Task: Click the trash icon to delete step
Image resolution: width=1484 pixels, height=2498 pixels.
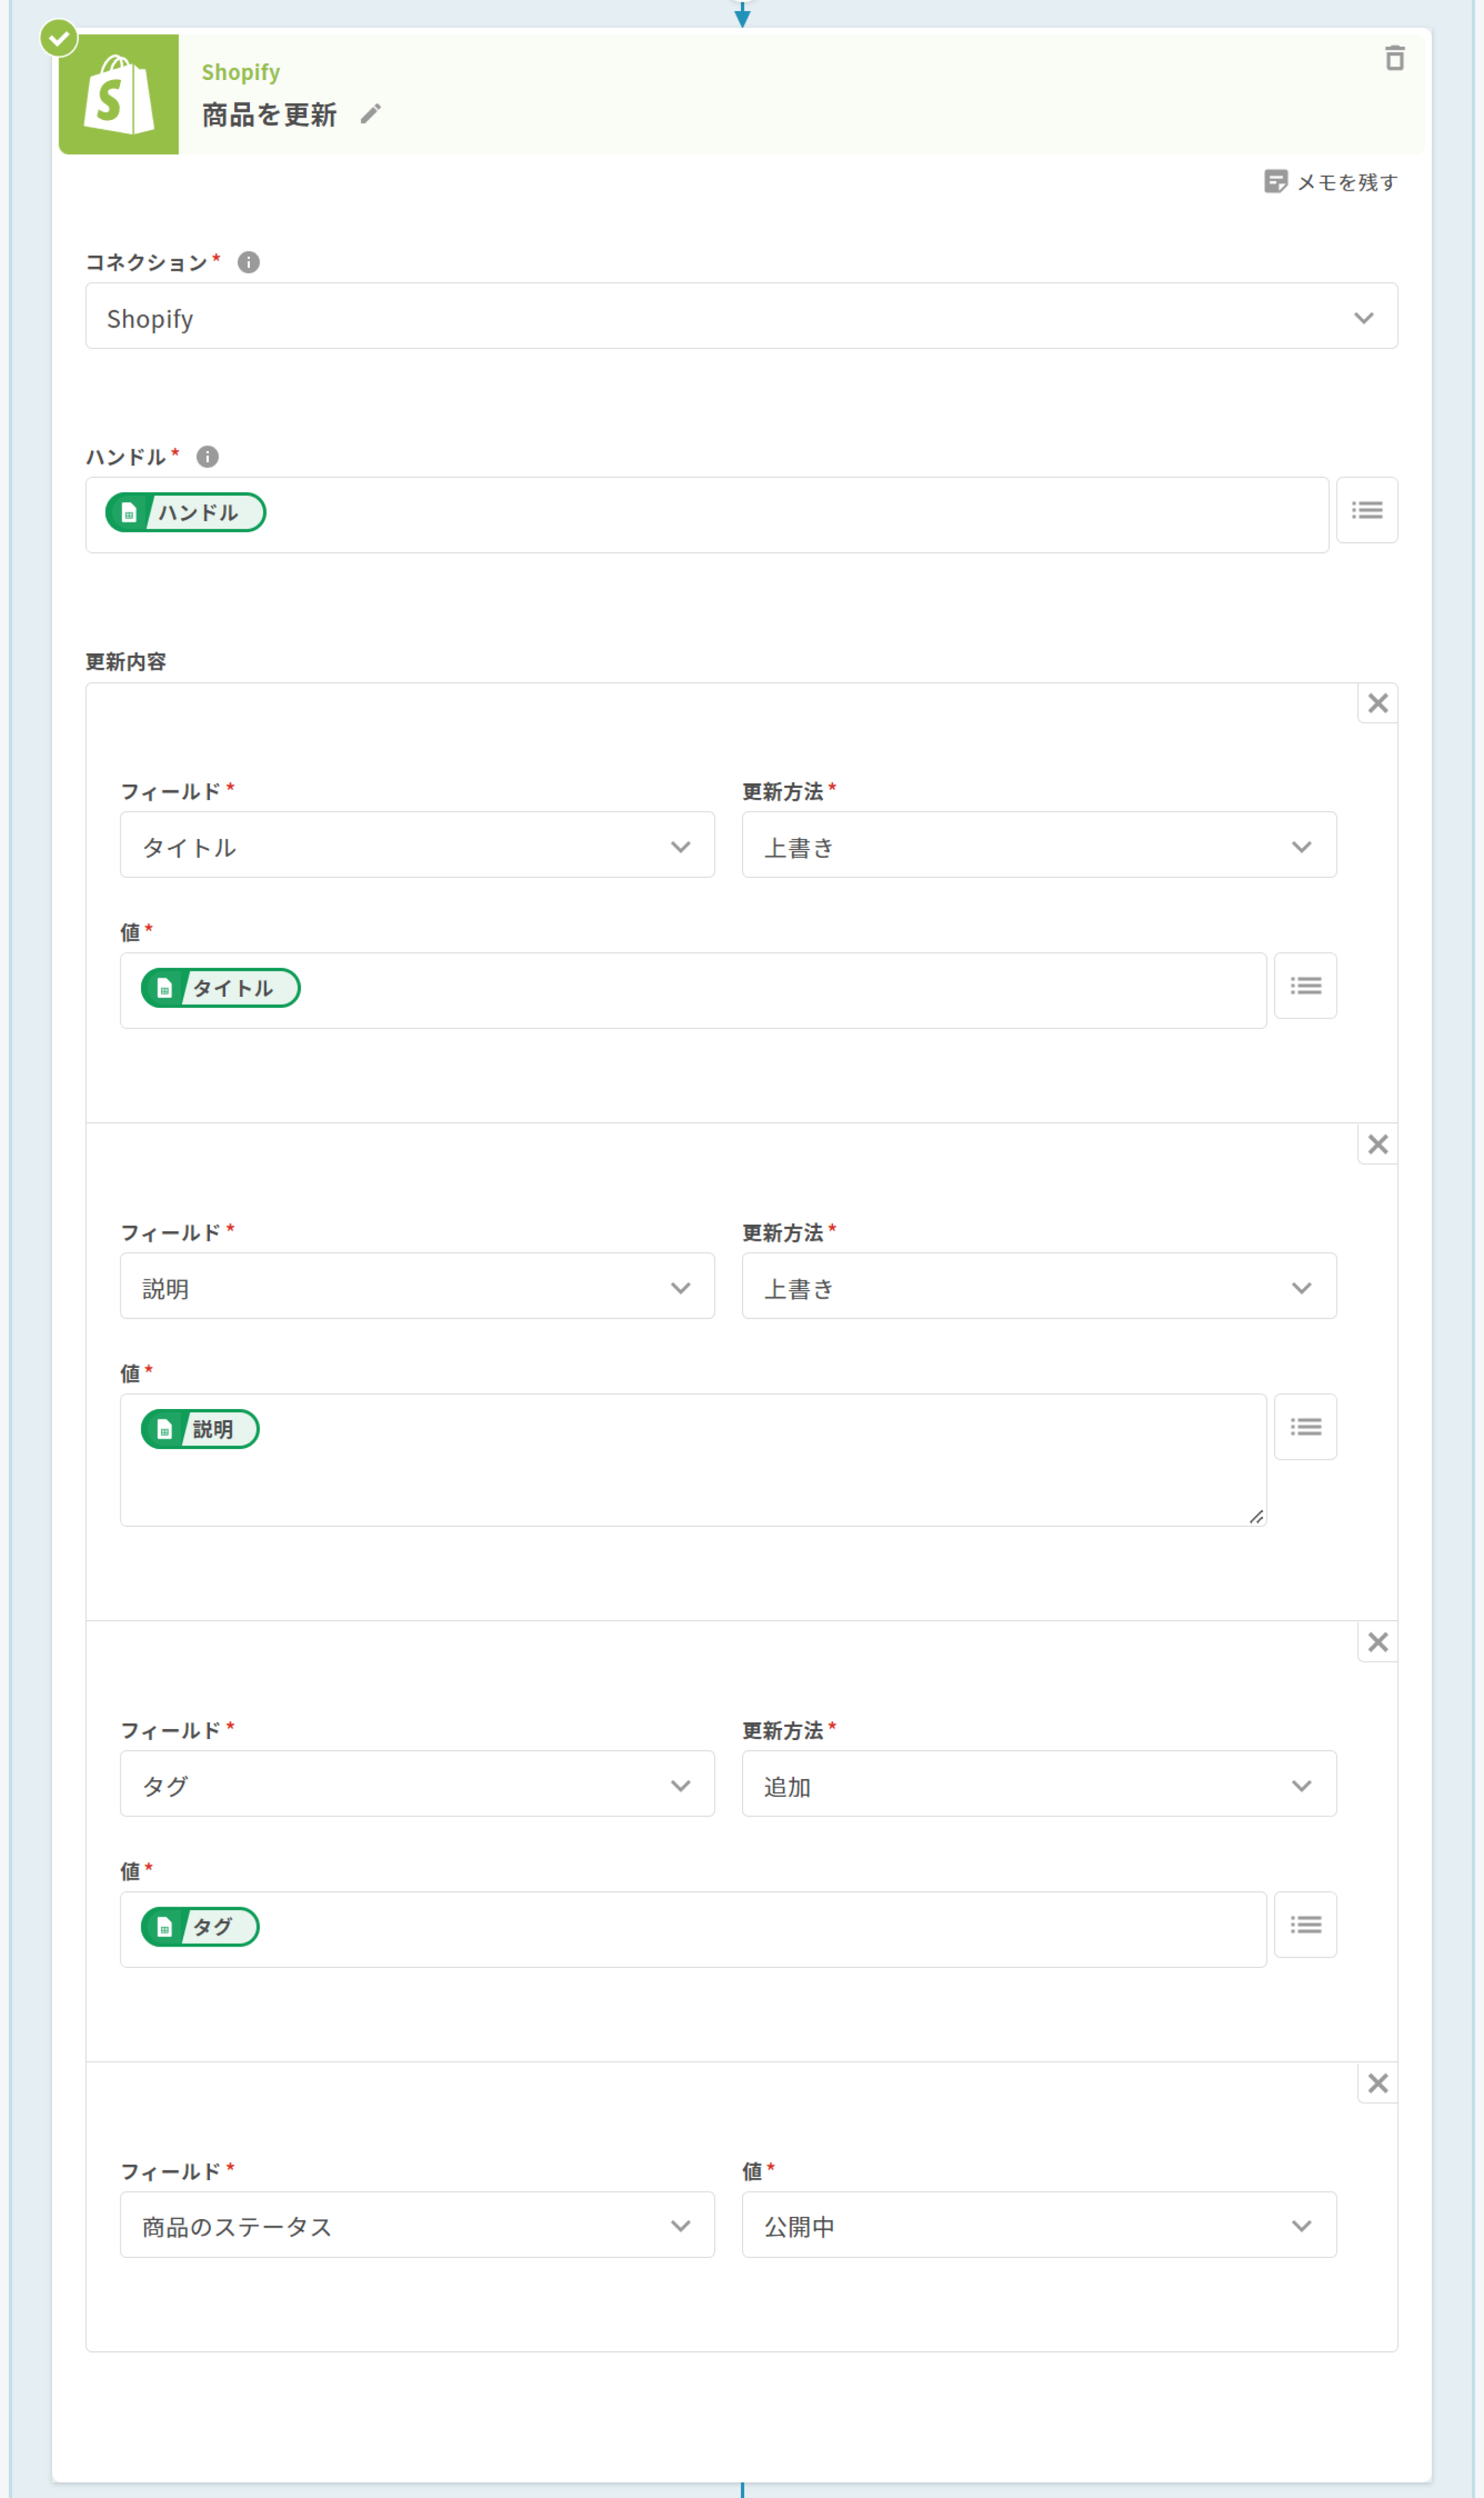Action: 1394,59
